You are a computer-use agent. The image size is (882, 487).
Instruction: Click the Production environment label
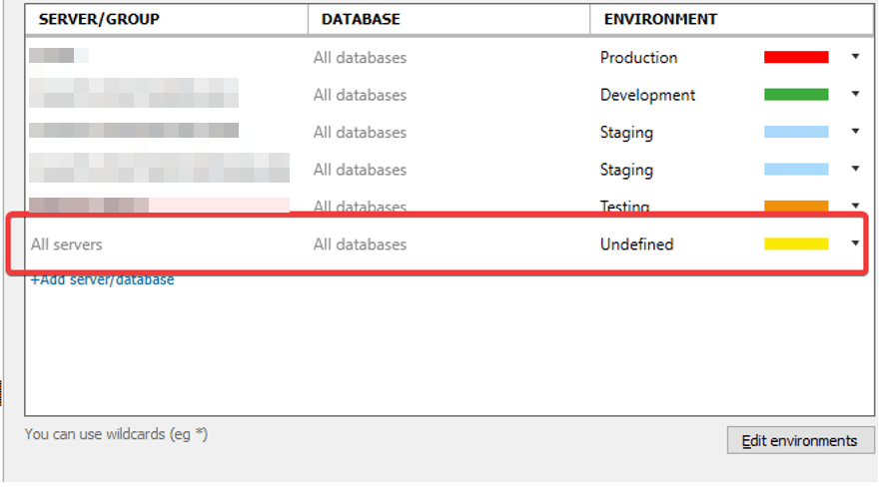tap(638, 57)
